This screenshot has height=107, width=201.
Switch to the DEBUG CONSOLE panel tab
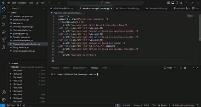click(80, 68)
